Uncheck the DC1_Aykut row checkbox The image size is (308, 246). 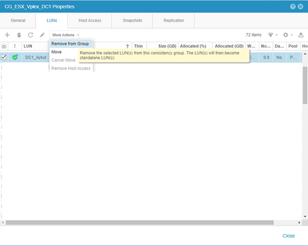click(x=4, y=57)
